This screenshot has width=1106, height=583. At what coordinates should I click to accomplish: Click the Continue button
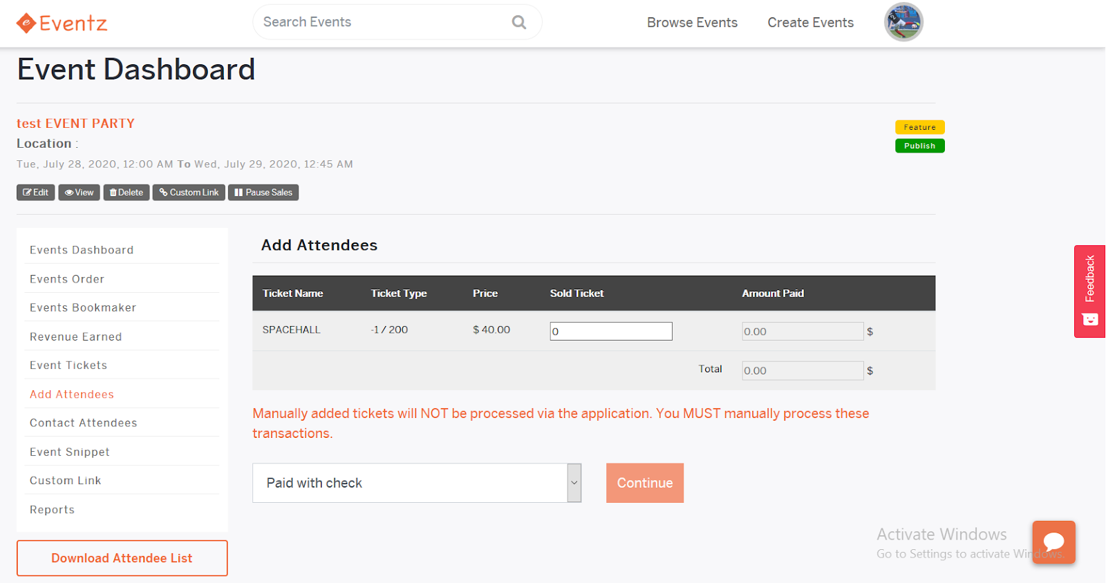(645, 483)
